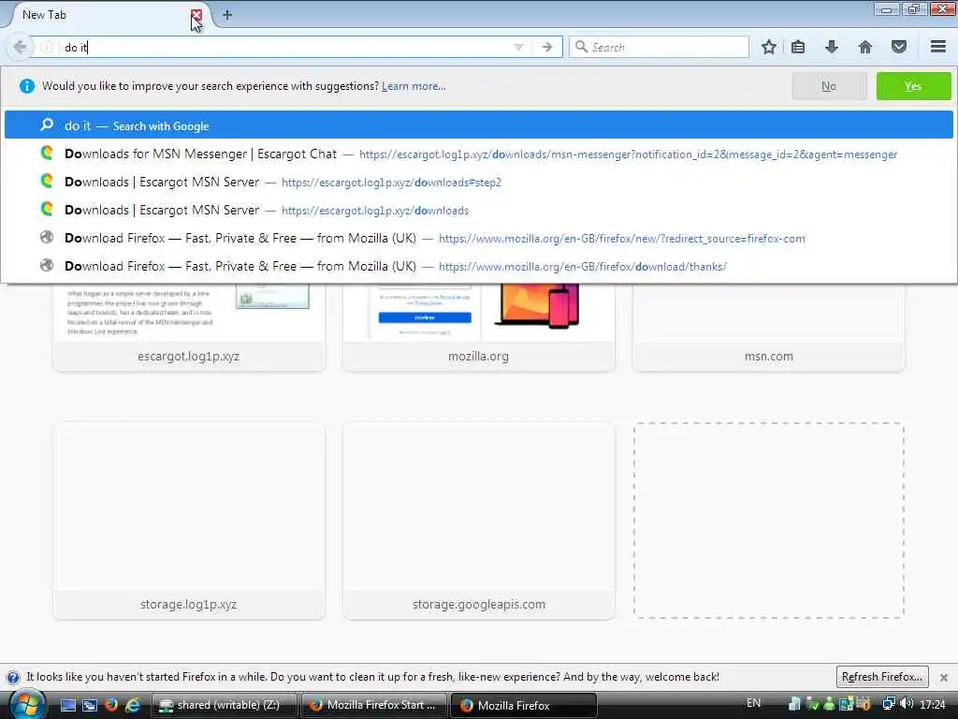
Task: Choose the escargot downloads#step2 suggestion
Action: [x=478, y=183]
